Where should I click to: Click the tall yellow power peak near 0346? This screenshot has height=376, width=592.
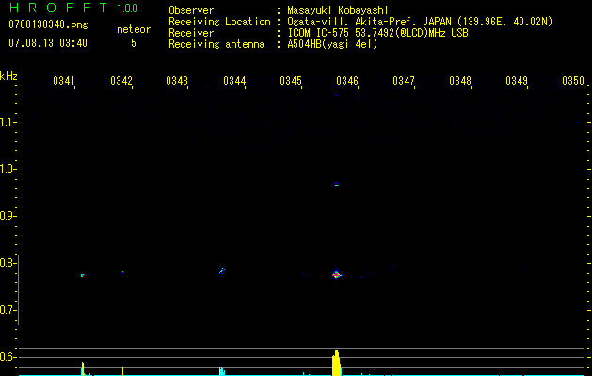336,363
